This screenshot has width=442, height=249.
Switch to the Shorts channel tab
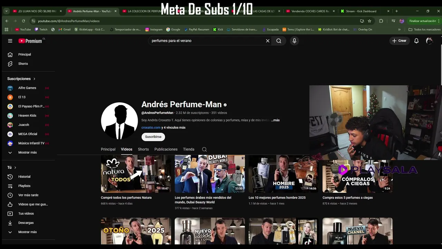143,149
